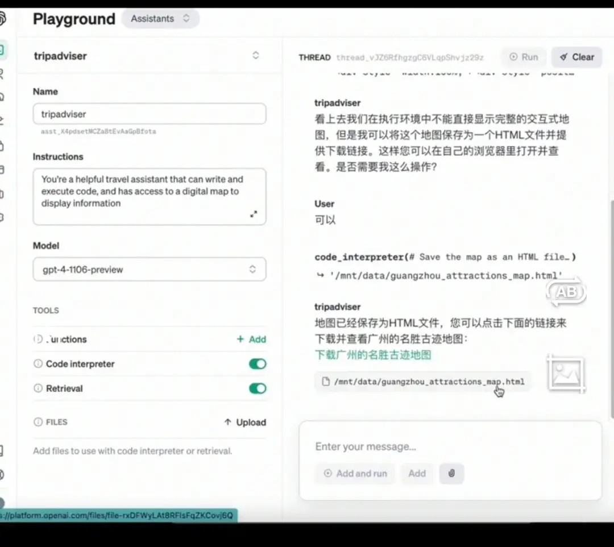Click the Upload files button
This screenshot has height=547, width=614.
pos(245,422)
